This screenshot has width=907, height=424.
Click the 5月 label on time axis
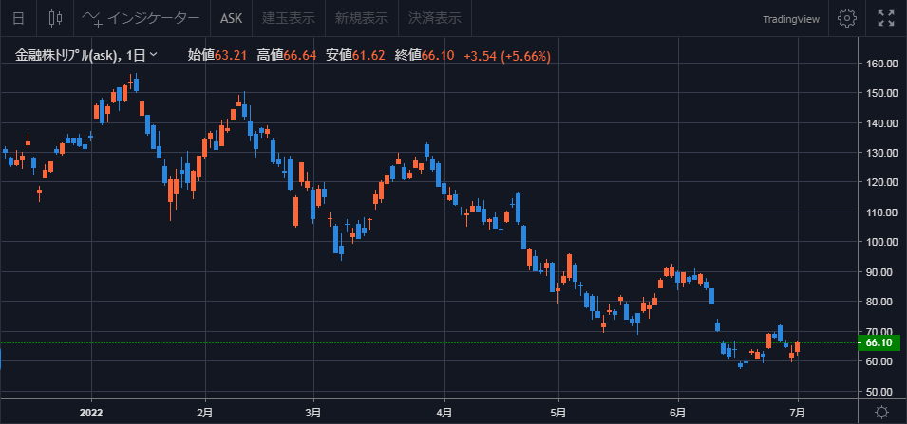click(x=558, y=413)
